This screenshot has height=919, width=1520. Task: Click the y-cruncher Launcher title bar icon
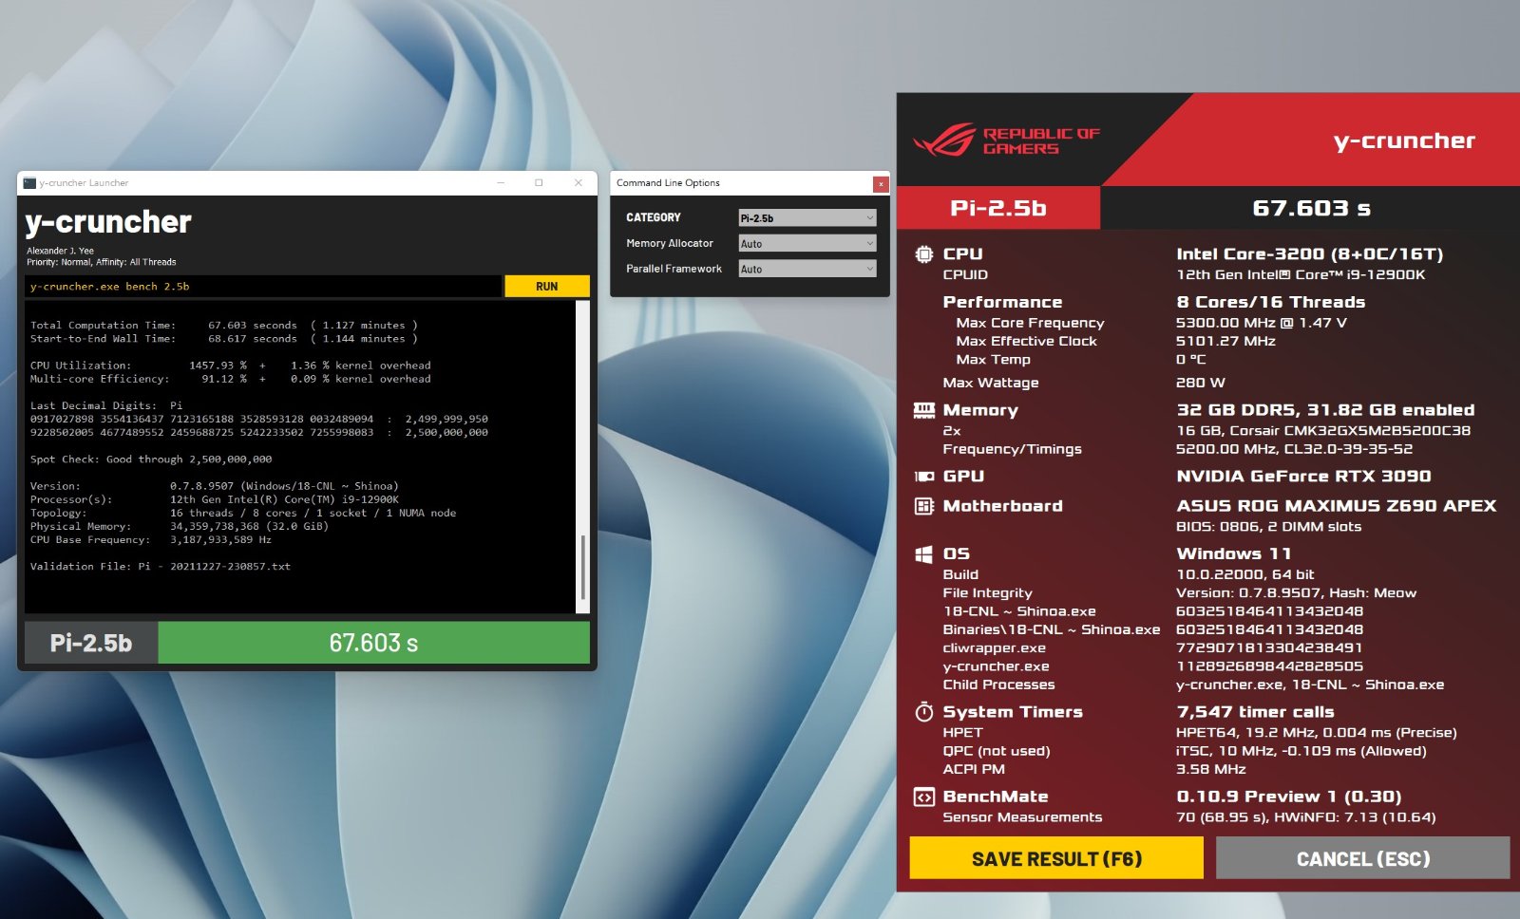(x=29, y=183)
